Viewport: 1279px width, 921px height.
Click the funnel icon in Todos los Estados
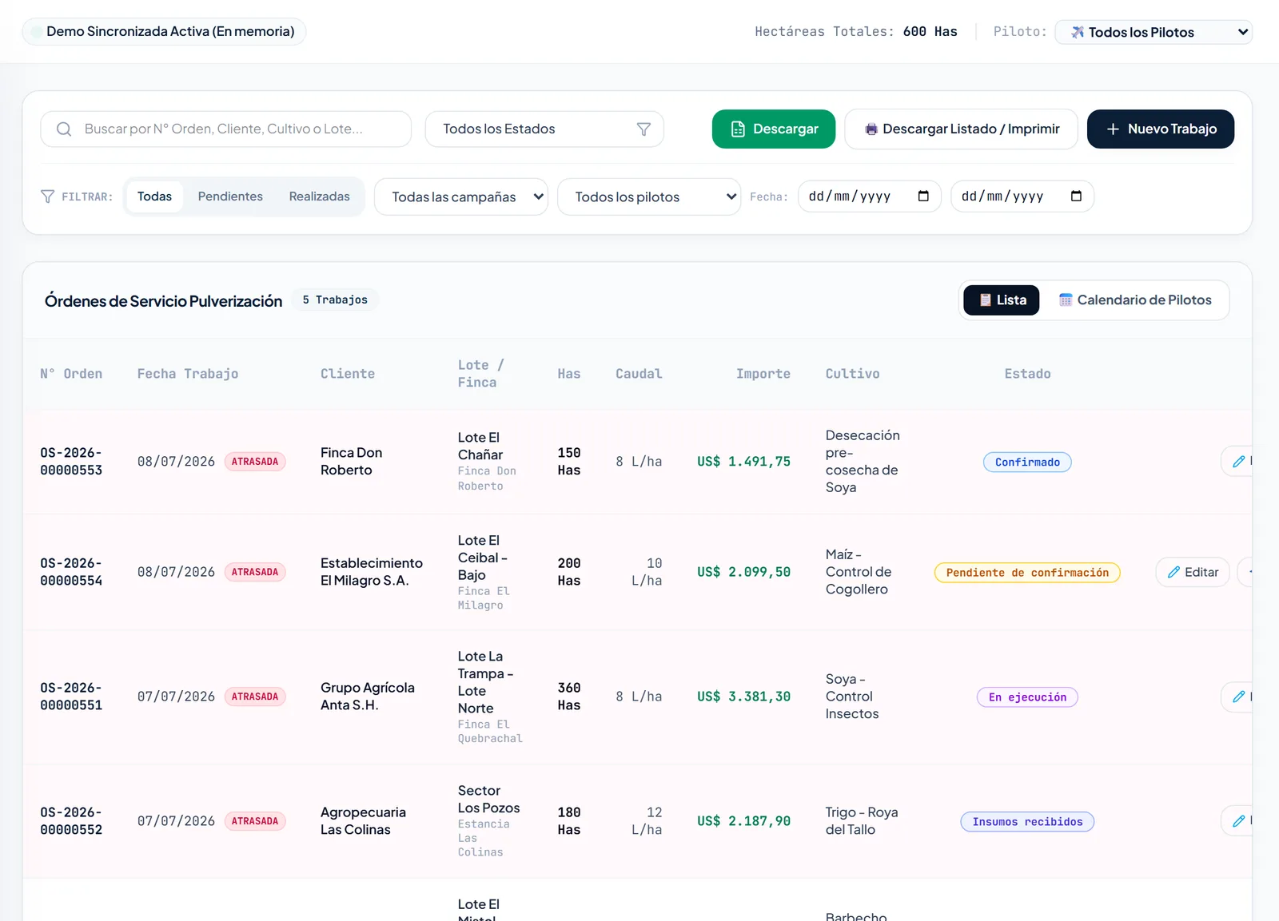[x=643, y=129]
